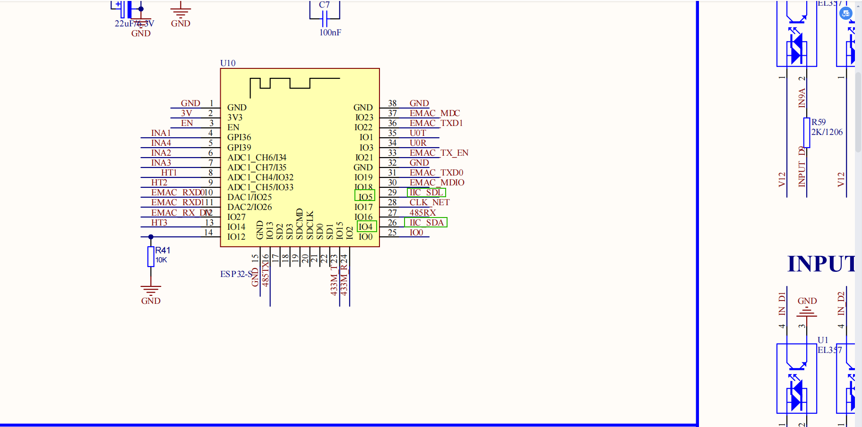Click the U10 component designator

point(228,63)
